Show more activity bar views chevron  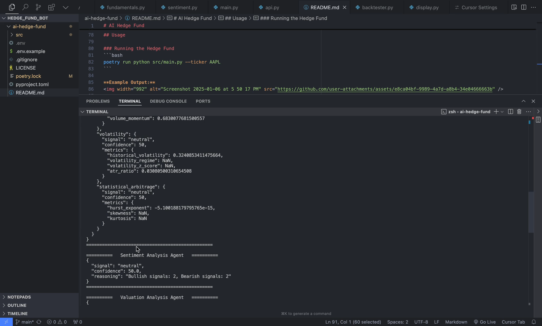pyautogui.click(x=66, y=7)
